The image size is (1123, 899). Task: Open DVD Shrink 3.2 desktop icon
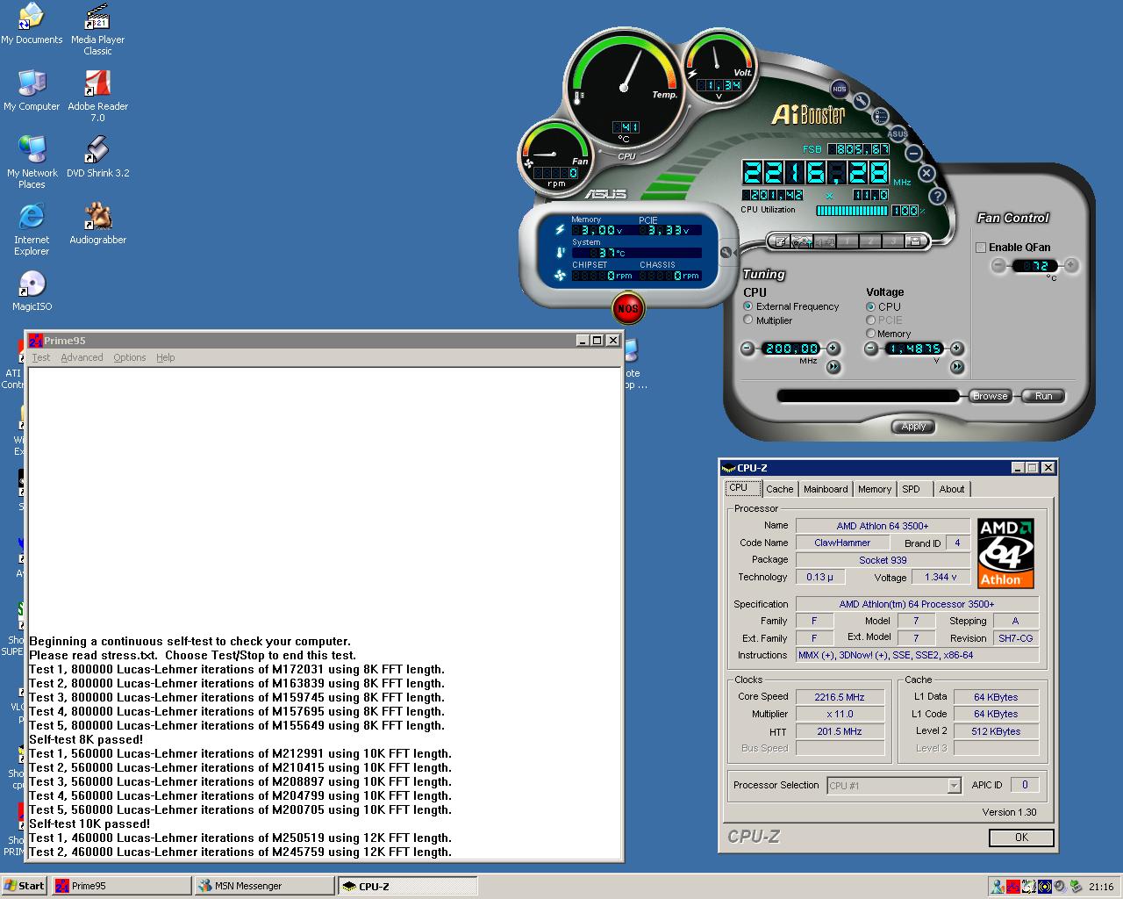point(97,158)
